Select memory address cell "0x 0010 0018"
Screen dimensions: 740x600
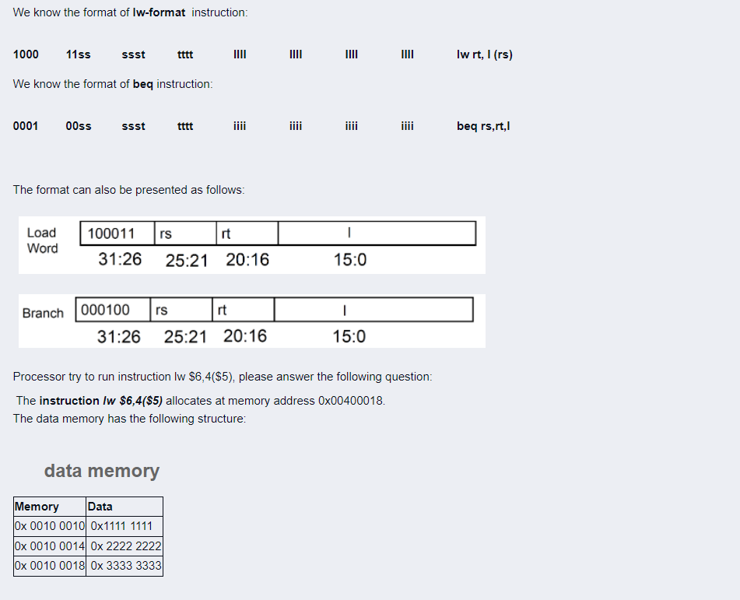point(49,566)
